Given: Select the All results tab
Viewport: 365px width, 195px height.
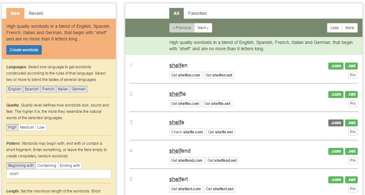Looking at the screenshot, I should [176, 13].
